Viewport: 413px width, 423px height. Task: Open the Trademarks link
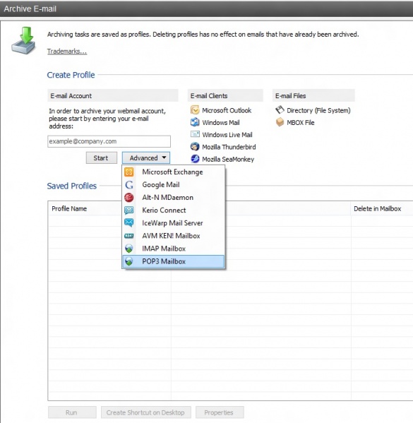tap(67, 52)
